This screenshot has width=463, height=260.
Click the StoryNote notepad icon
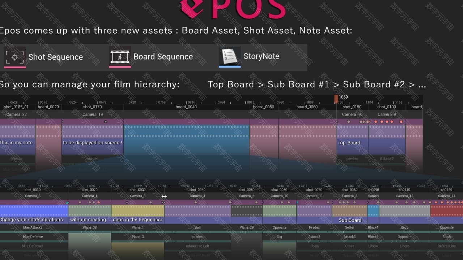pyautogui.click(x=230, y=56)
